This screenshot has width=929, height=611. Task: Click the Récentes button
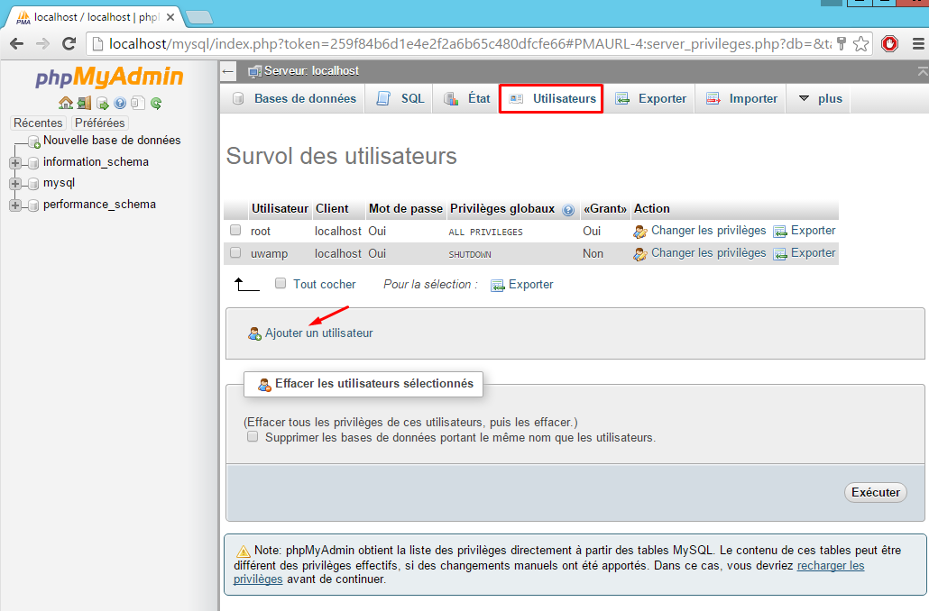point(38,123)
